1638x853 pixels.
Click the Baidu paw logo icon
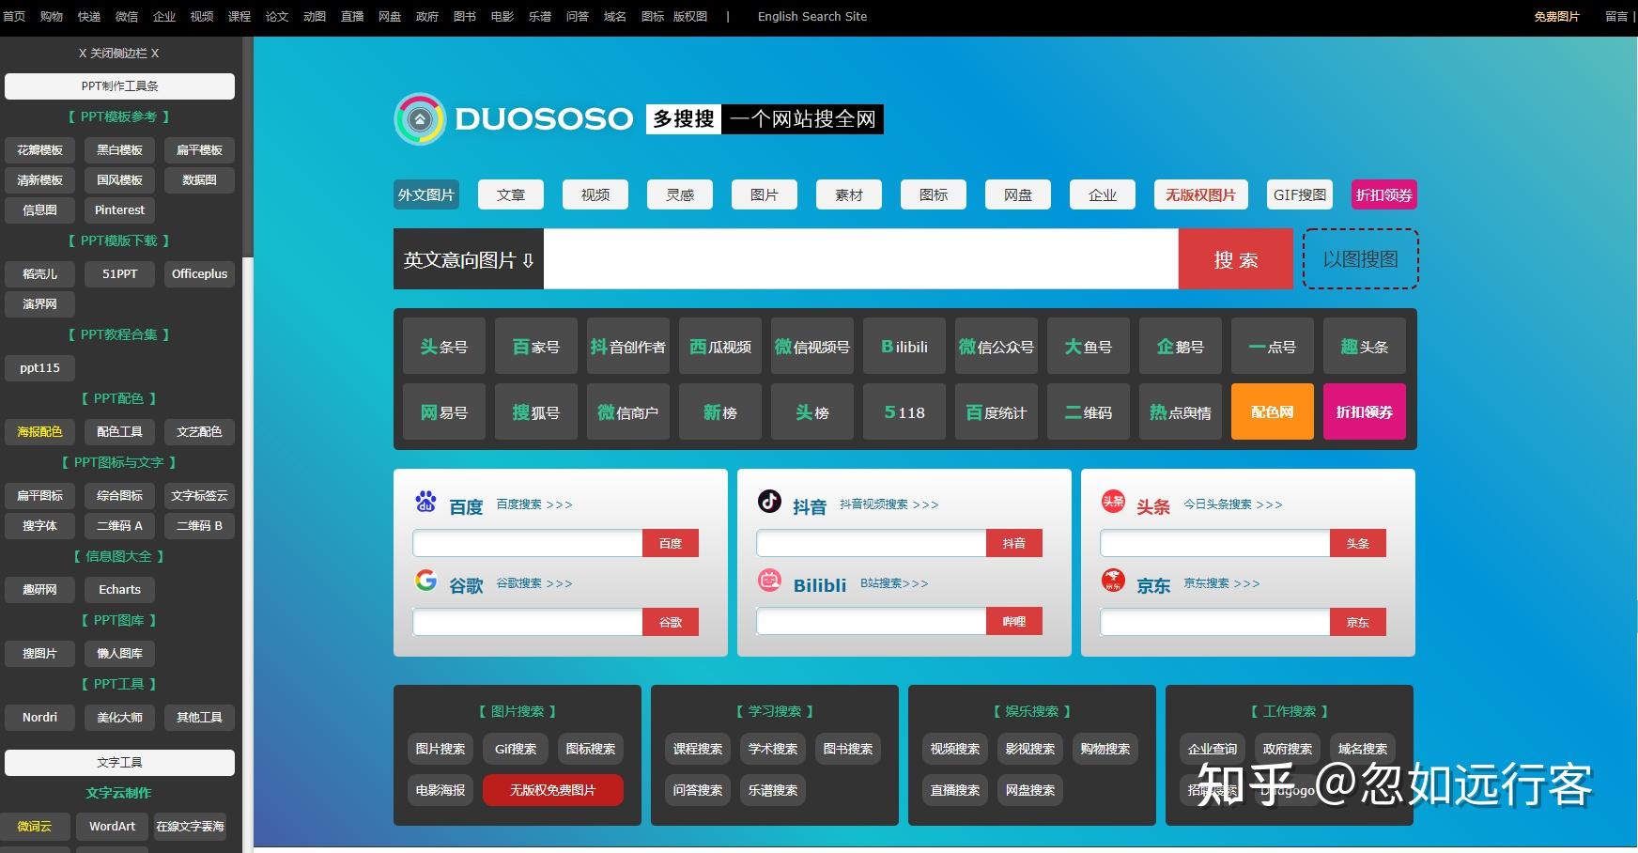point(425,502)
